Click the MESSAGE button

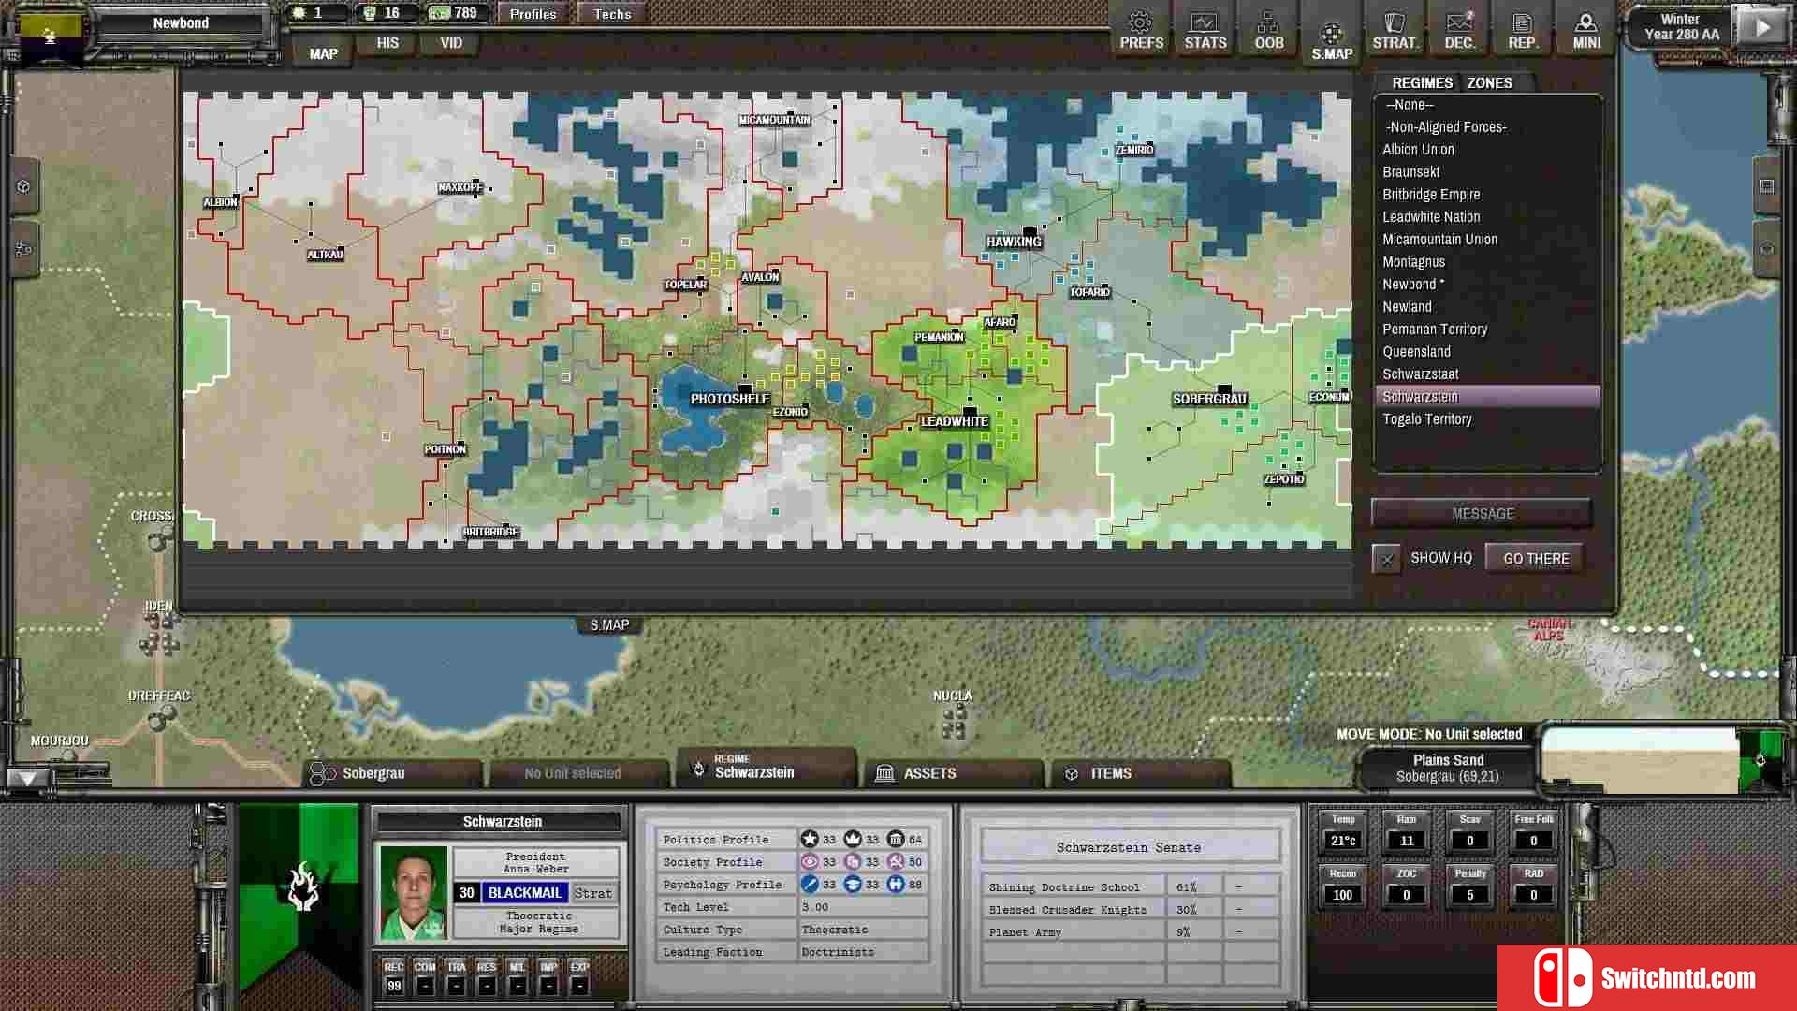point(1482,514)
